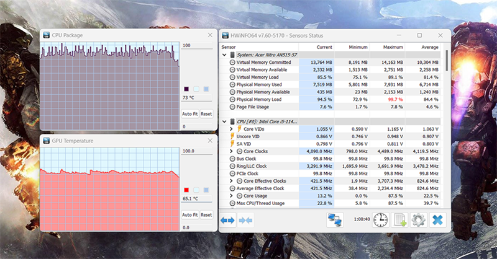Click the Max CPU/Thread Usage sensor icon

tap(232, 203)
